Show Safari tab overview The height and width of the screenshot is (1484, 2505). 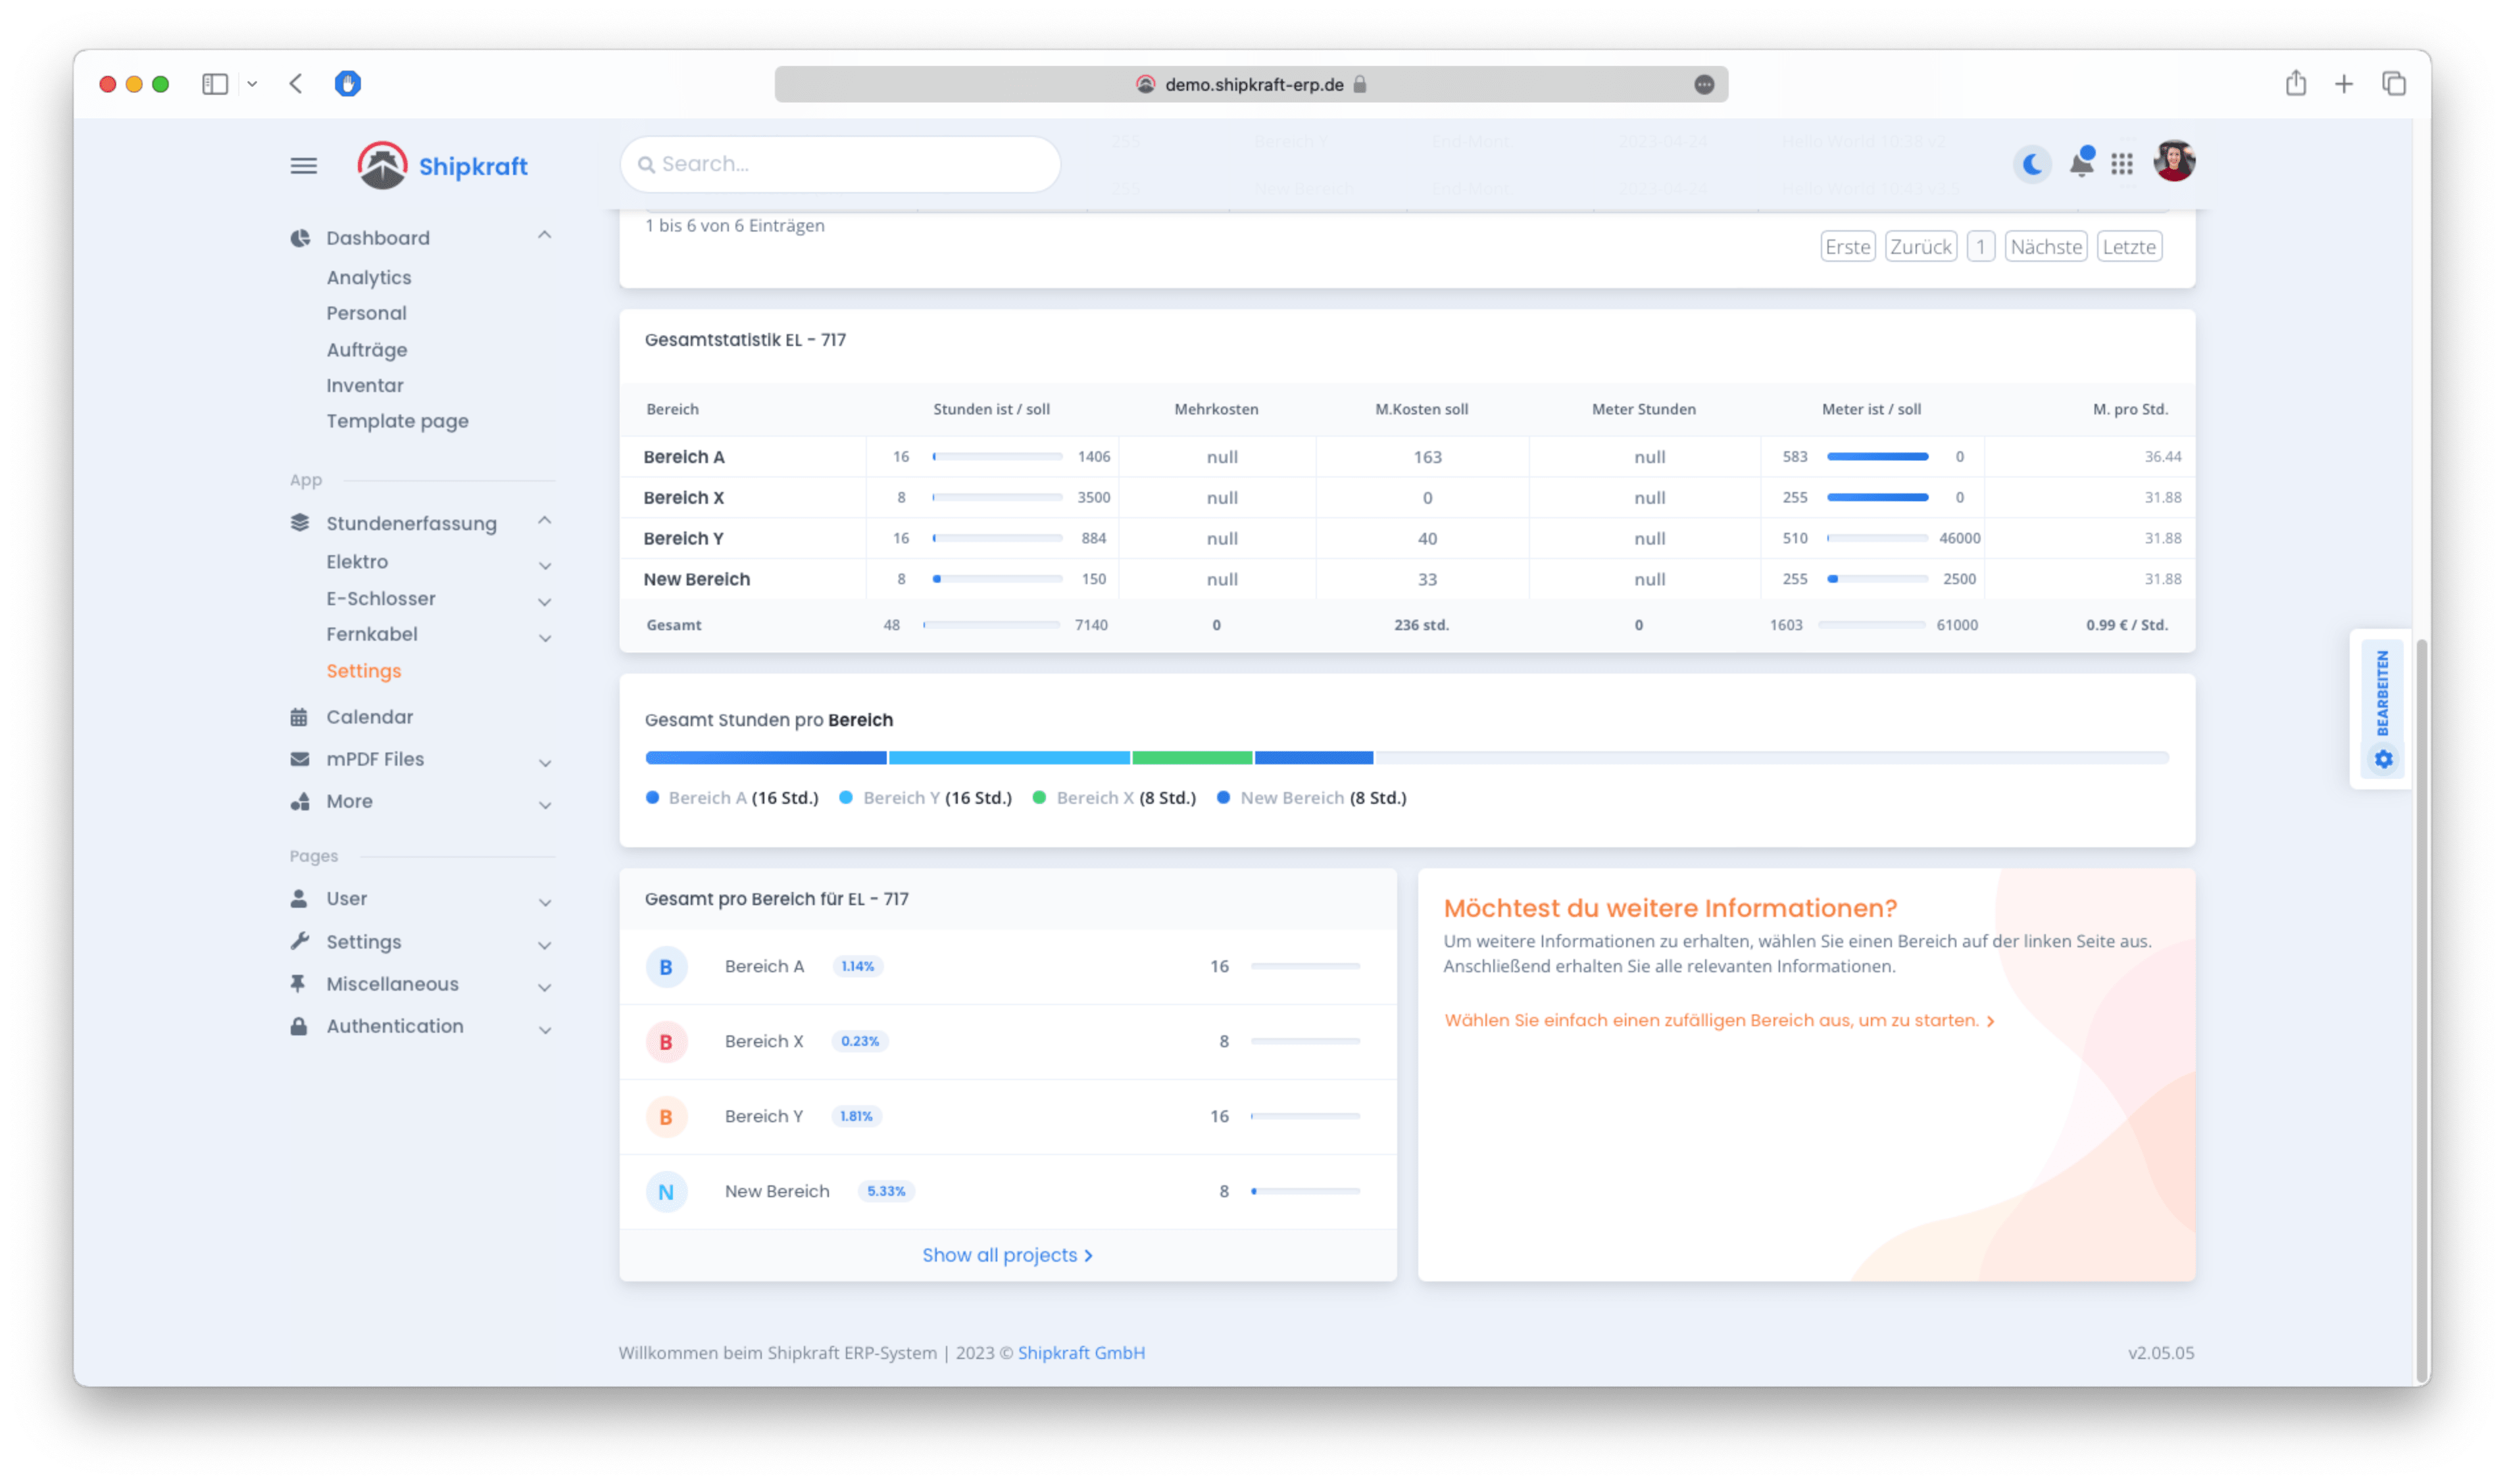pyautogui.click(x=2394, y=84)
